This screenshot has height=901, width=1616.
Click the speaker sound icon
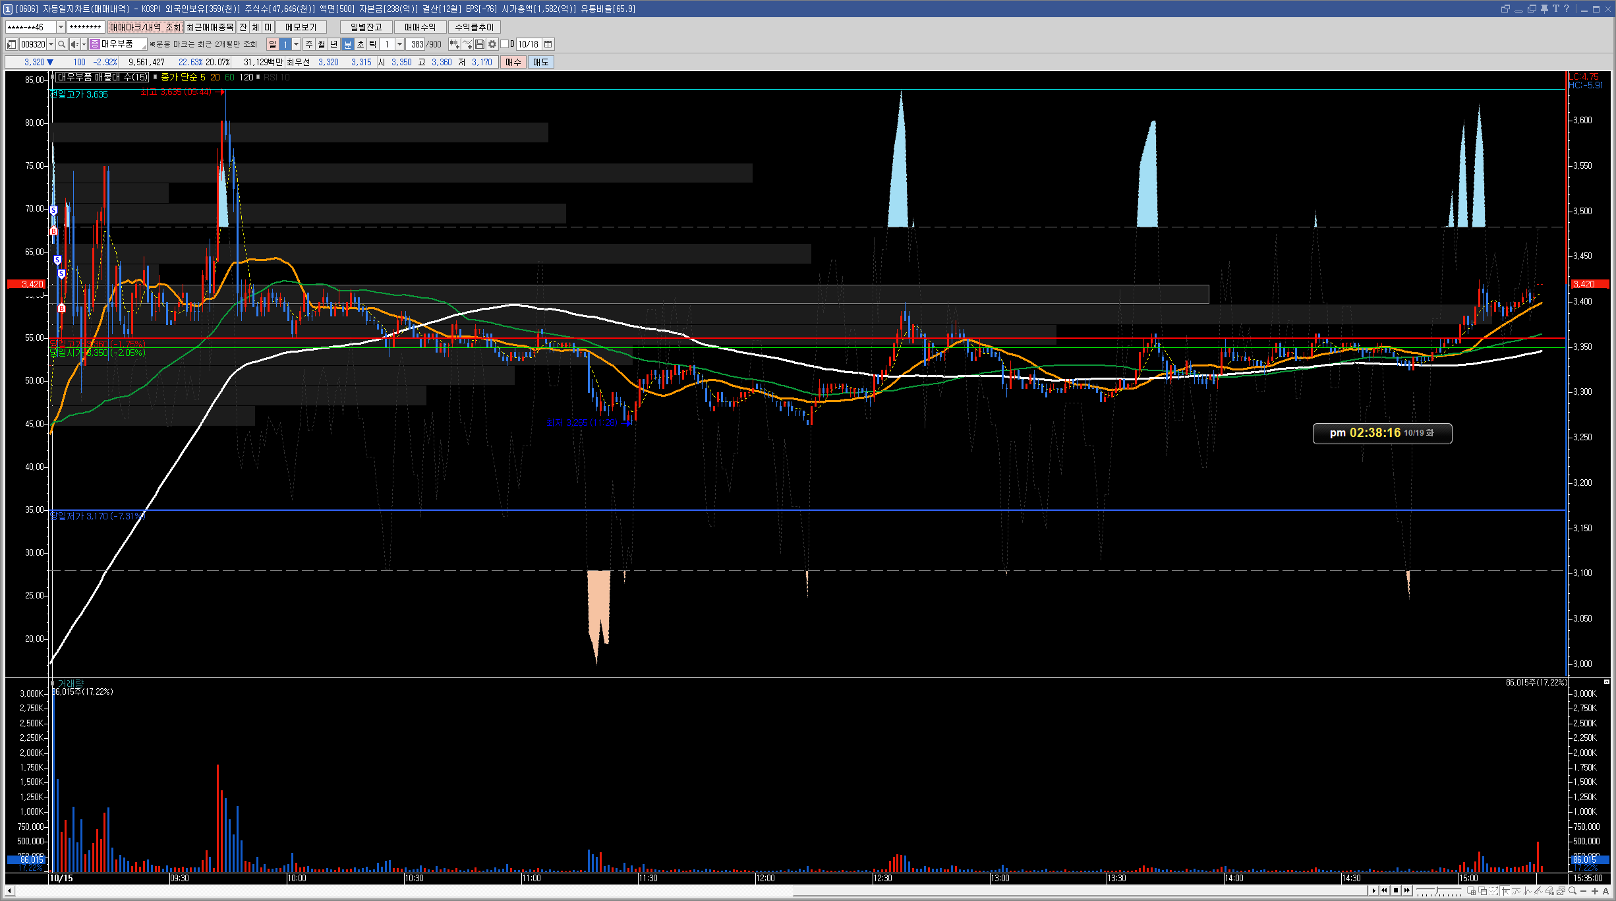74,44
